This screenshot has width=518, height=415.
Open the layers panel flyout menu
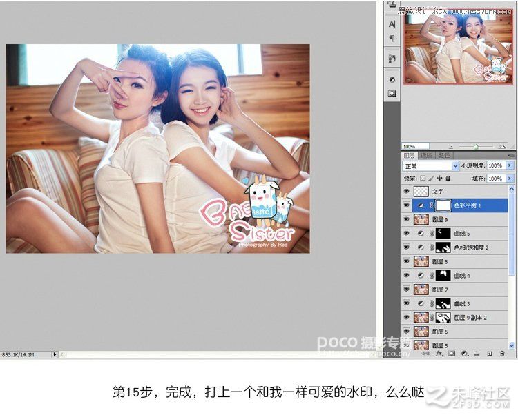(x=512, y=155)
